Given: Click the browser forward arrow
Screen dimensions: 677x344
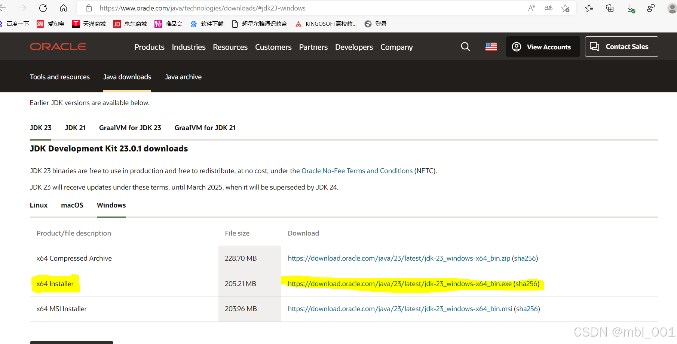Looking at the screenshot, I should click(22, 8).
